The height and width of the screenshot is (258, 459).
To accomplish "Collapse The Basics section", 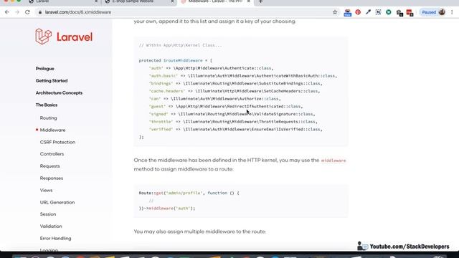I will tap(47, 105).
